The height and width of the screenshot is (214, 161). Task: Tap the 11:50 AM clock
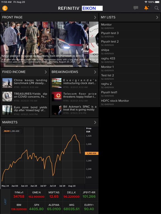tap(6, 2)
